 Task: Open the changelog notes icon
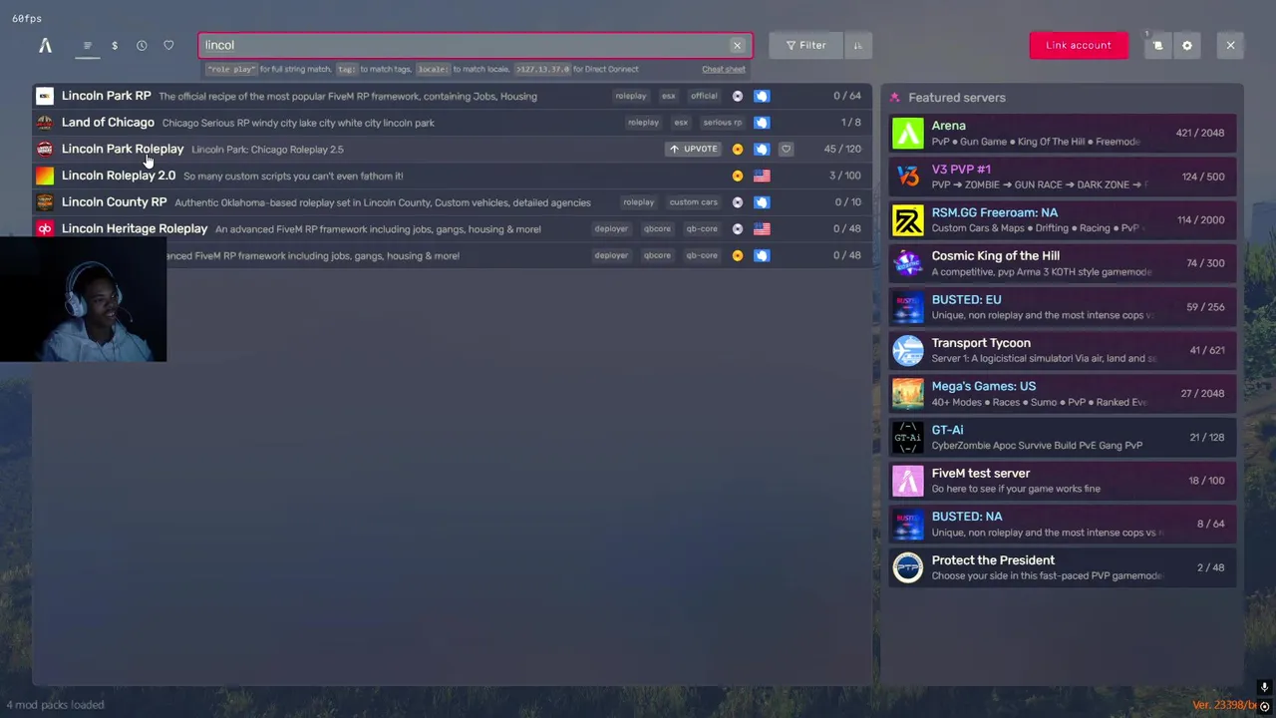tap(1157, 45)
